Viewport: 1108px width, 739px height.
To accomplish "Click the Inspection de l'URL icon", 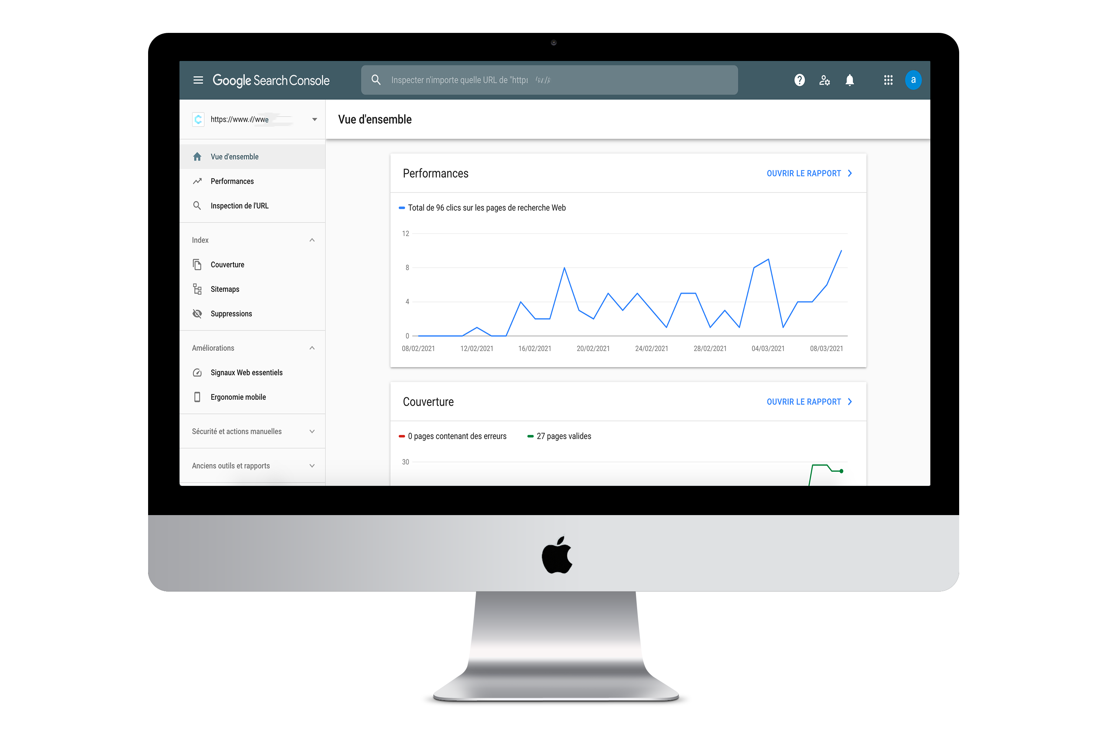I will (x=198, y=205).
